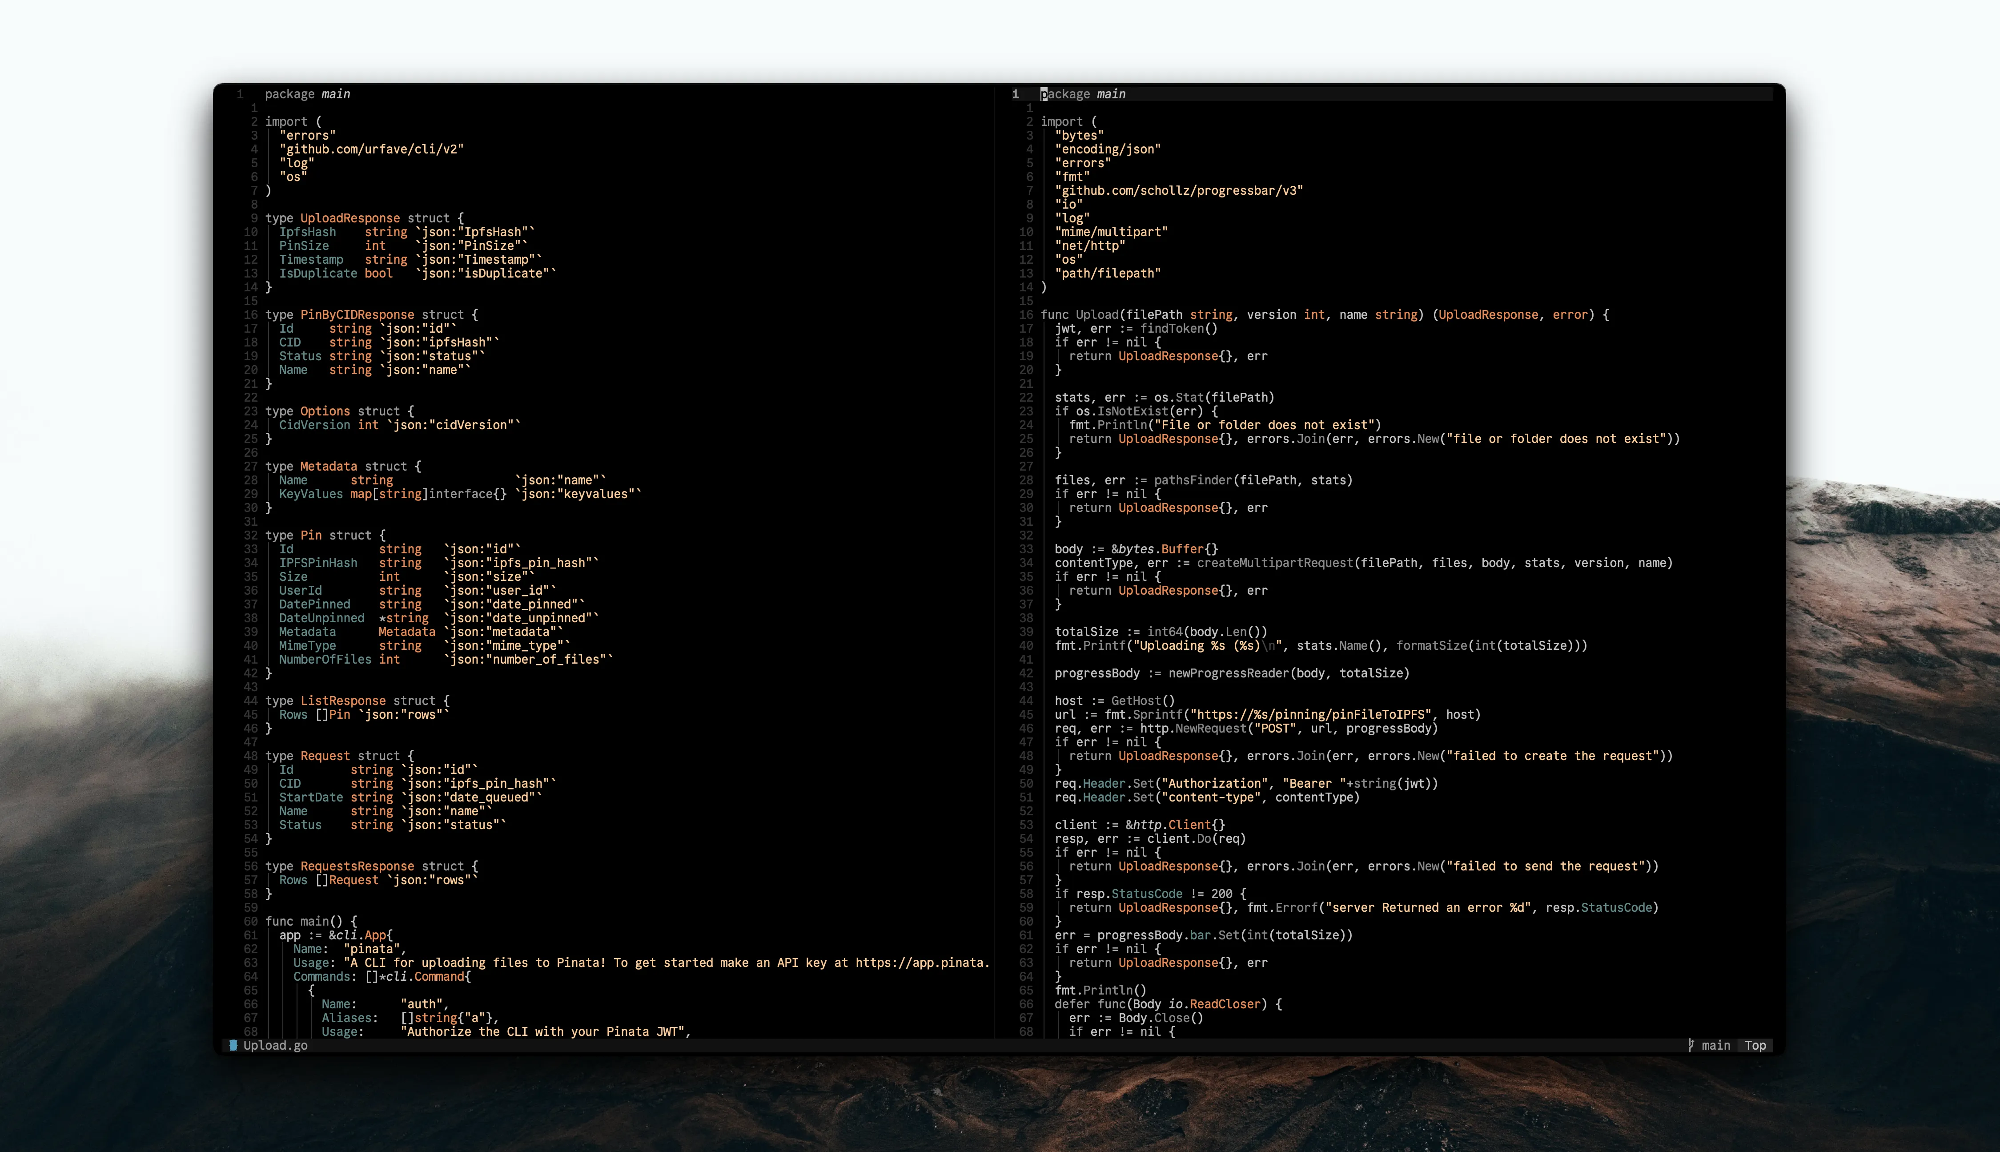
Task: Click the fmt.Printf "Uploading %s" line
Action: pos(1321,646)
